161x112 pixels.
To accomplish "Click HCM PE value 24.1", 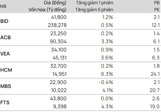I will click(x=155, y=74).
